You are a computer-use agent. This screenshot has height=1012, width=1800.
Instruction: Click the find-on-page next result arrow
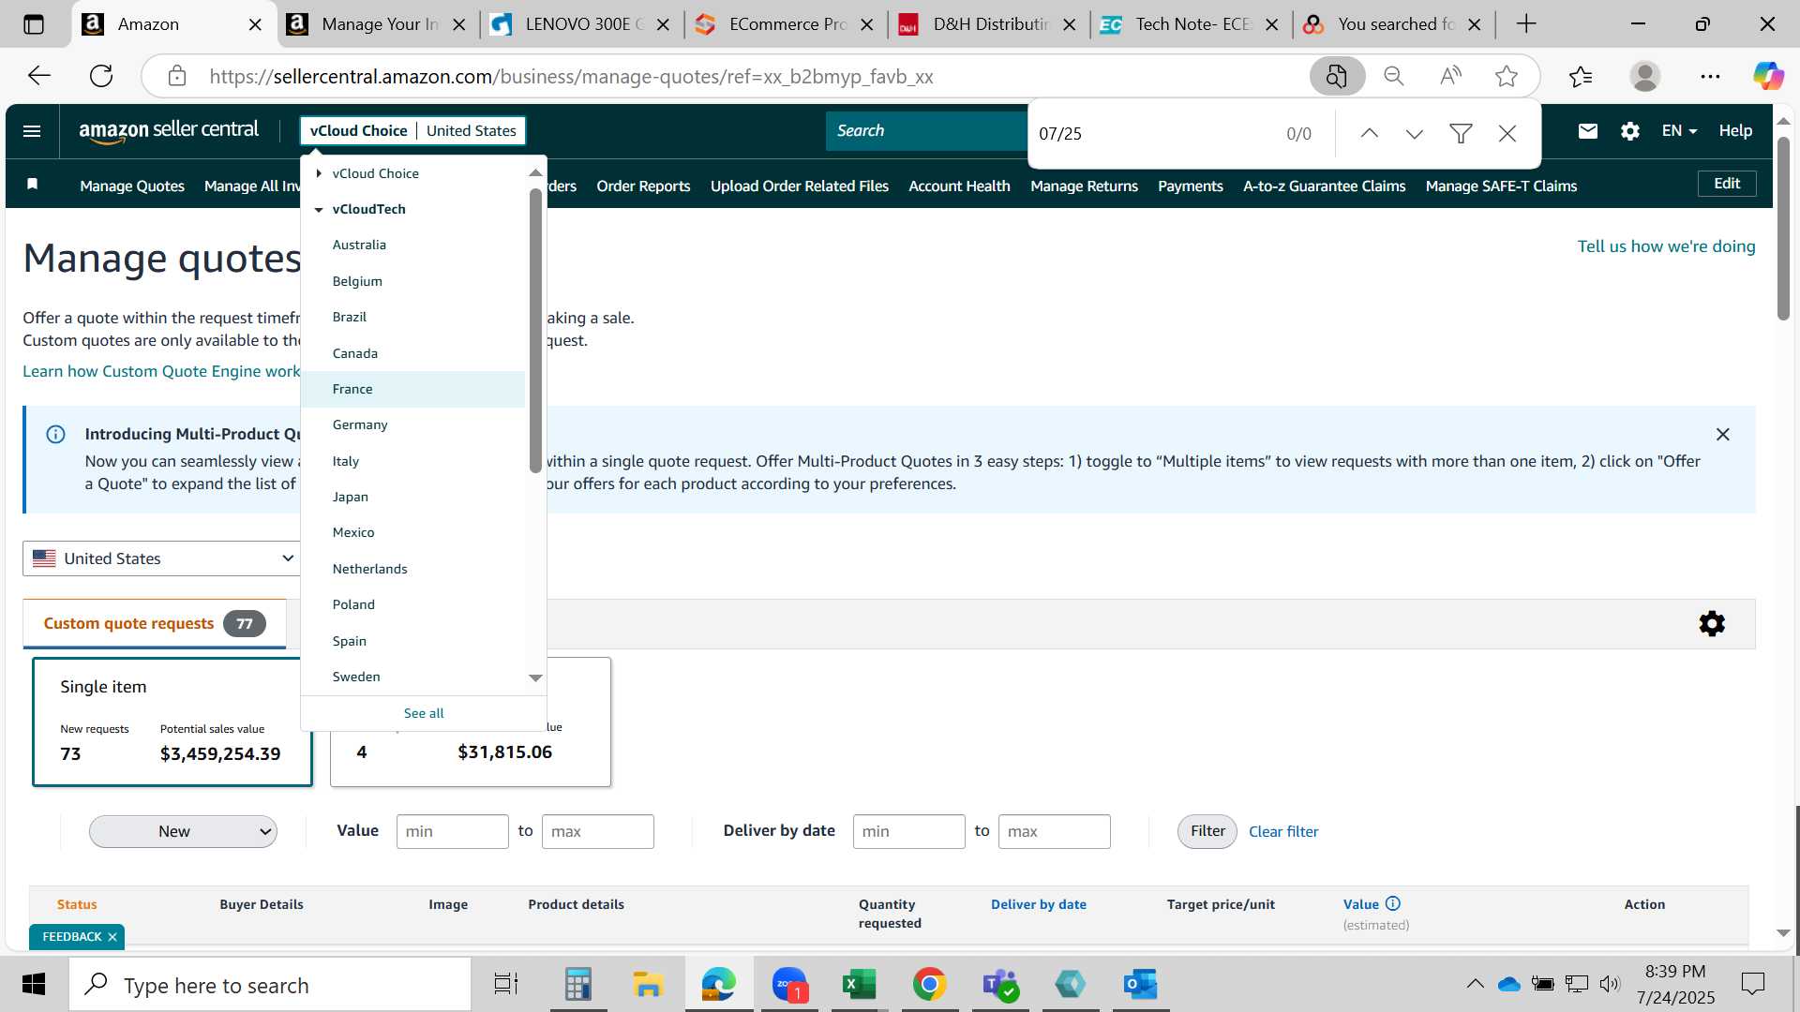(1415, 134)
